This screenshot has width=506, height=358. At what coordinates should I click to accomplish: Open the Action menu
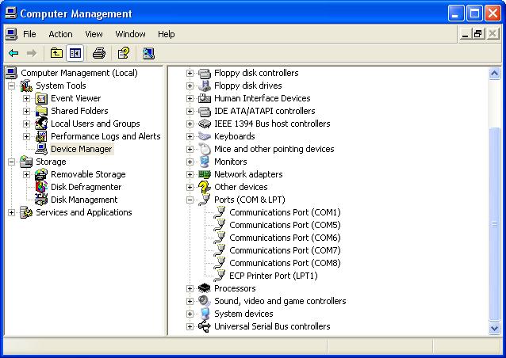pyautogui.click(x=60, y=34)
